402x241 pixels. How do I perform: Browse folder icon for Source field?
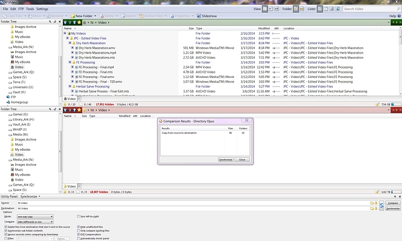pyautogui.click(x=372, y=203)
